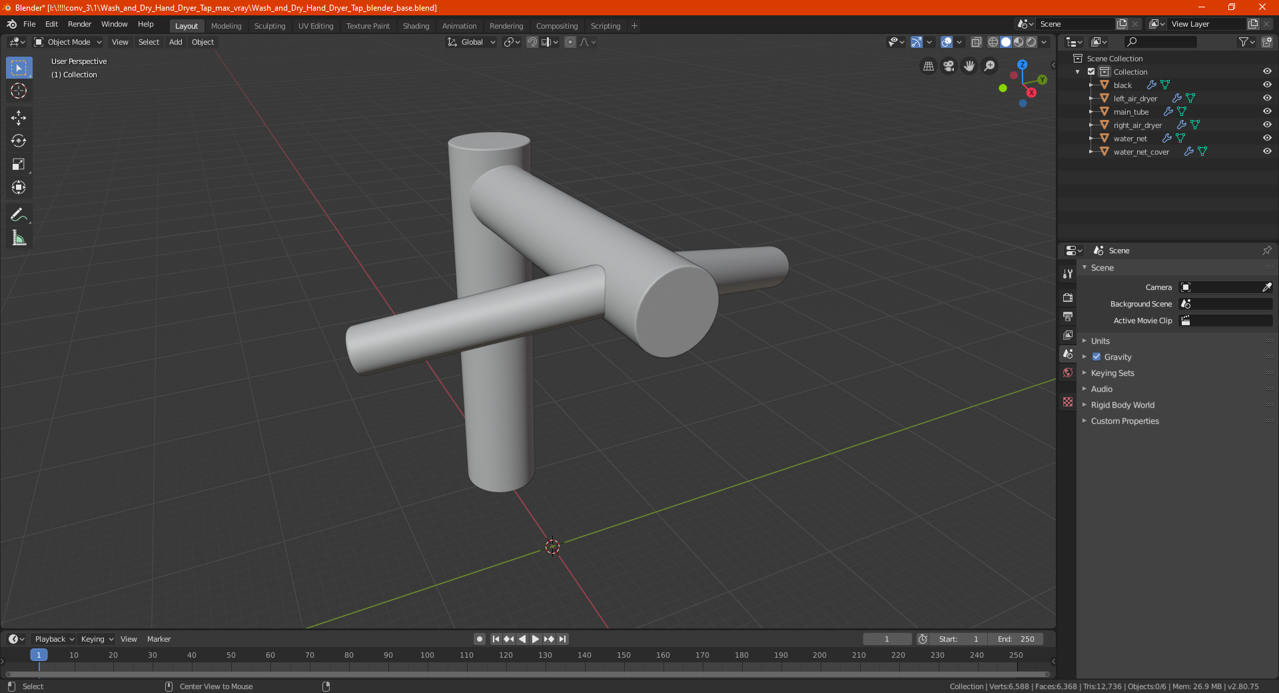Image resolution: width=1279 pixels, height=693 pixels.
Task: Pick the Scale tool
Action: 19,165
